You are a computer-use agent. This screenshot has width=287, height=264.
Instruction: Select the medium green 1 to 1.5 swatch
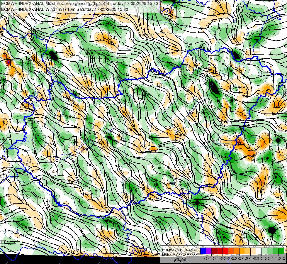click(x=276, y=251)
